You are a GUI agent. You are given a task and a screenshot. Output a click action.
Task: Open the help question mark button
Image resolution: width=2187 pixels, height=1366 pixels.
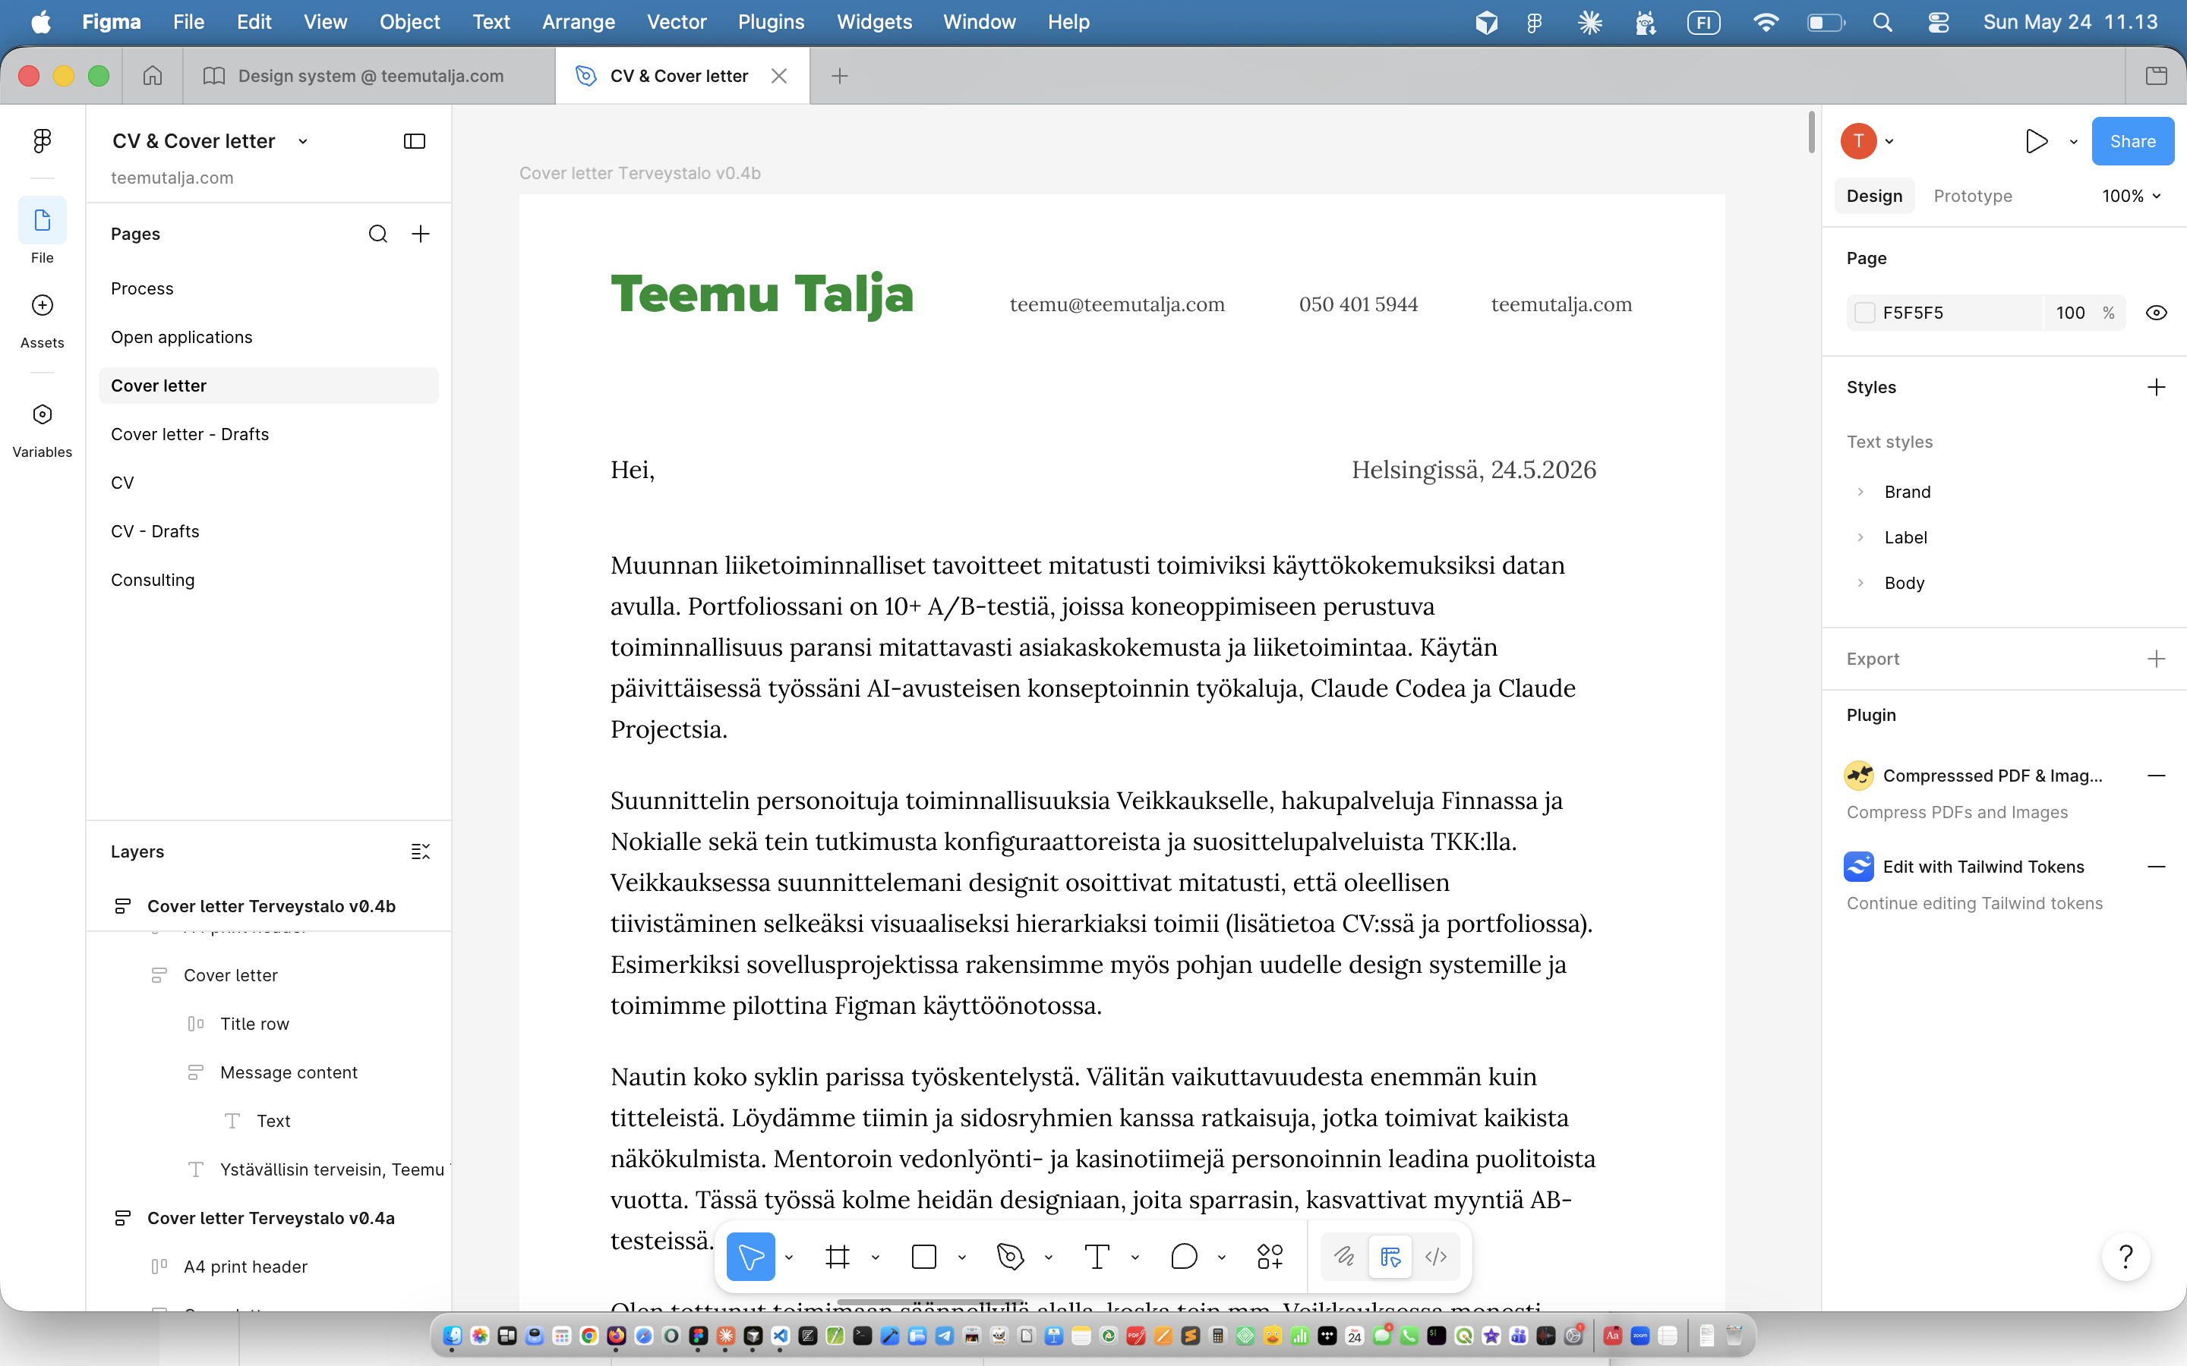coord(2125,1256)
